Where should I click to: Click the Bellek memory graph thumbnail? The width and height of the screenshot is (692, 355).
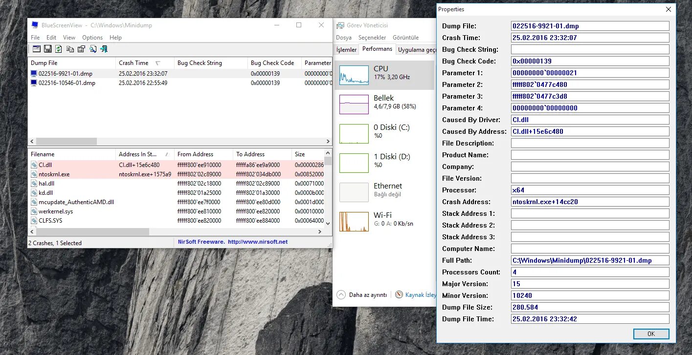point(354,104)
